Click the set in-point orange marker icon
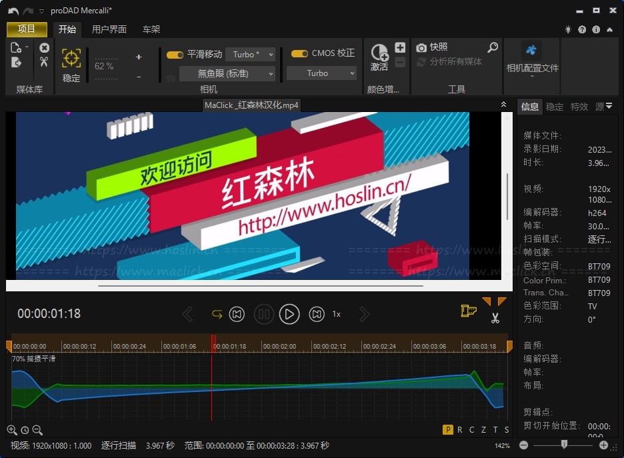 click(487, 301)
